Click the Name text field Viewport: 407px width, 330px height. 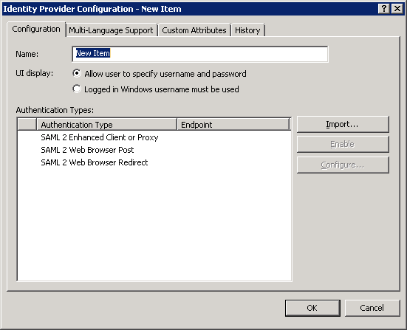[x=200, y=54]
